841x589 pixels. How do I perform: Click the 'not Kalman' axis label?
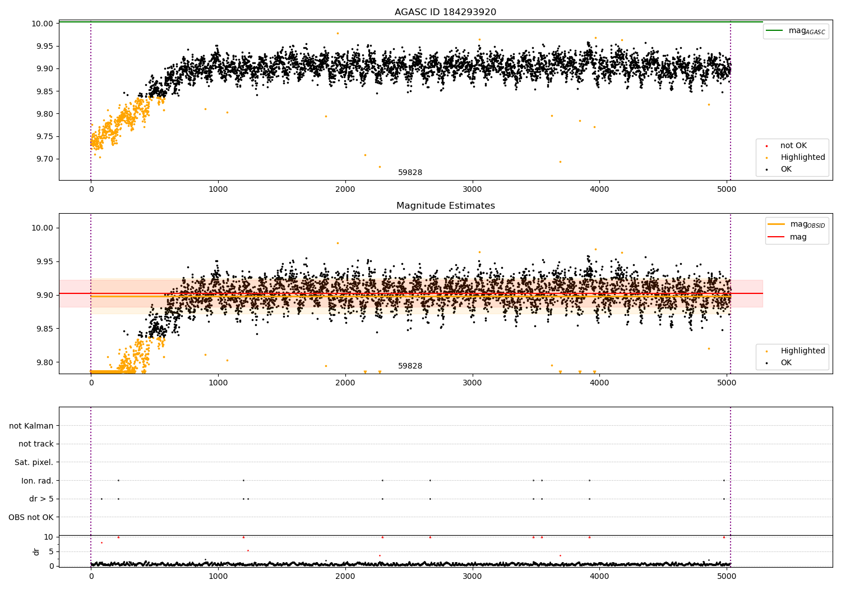tap(31, 426)
